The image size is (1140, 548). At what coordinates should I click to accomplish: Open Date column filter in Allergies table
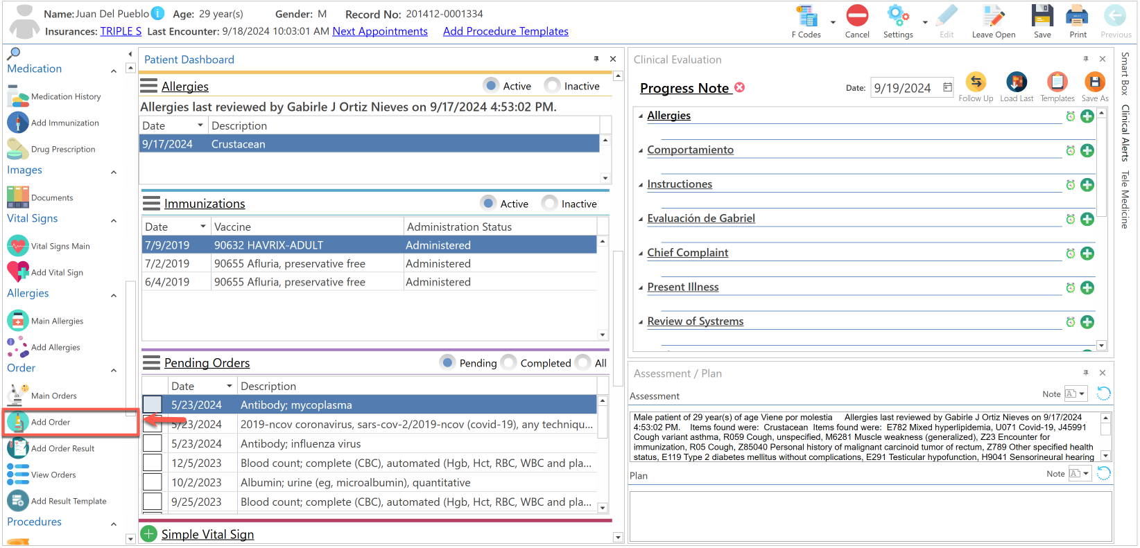pos(200,125)
